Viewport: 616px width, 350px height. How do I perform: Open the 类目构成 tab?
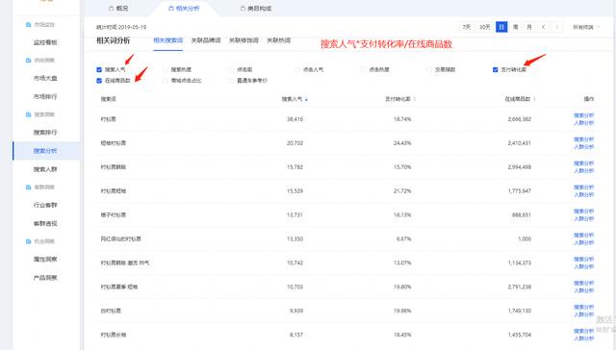(x=256, y=9)
